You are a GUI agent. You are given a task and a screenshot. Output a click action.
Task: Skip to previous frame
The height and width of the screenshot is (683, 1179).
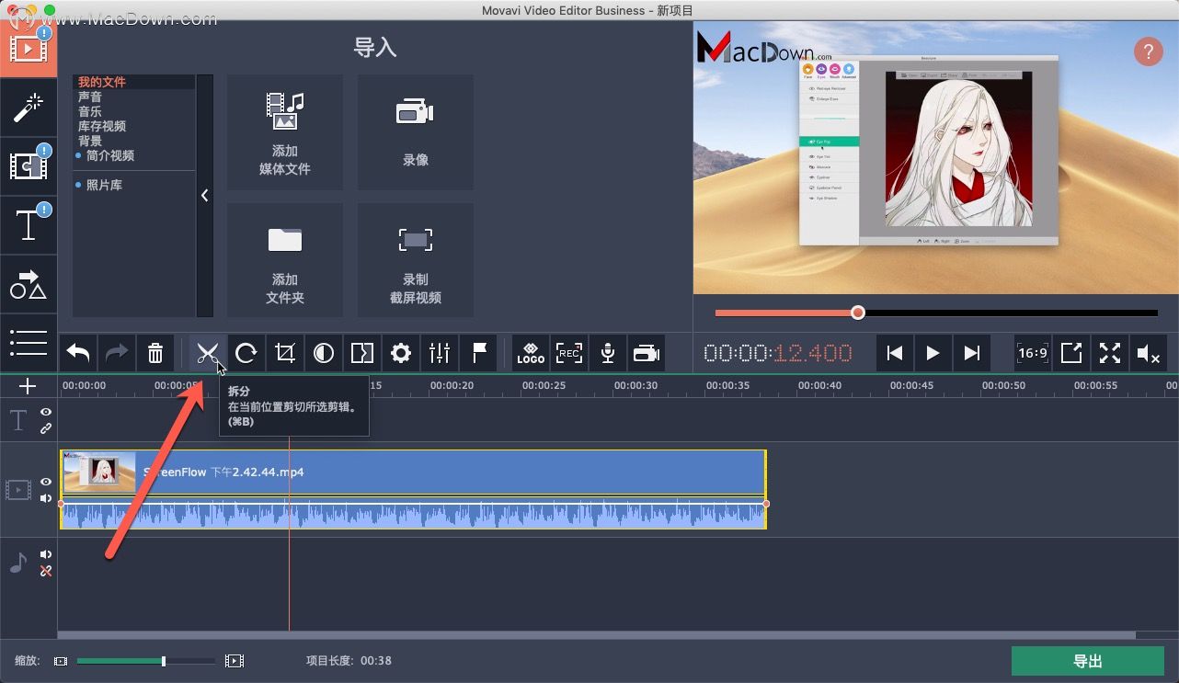click(x=894, y=353)
